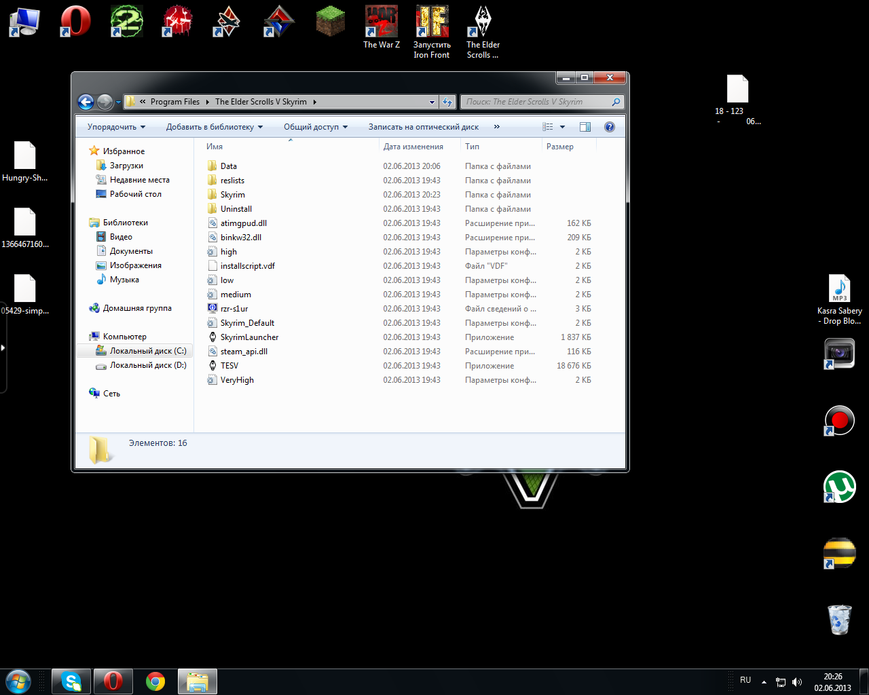The image size is (869, 695).
Task: Select Документы library in sidebar
Action: tap(131, 251)
